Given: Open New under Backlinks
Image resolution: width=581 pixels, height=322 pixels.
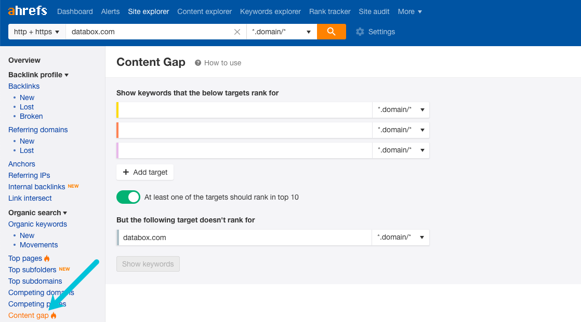Looking at the screenshot, I should coord(27,97).
